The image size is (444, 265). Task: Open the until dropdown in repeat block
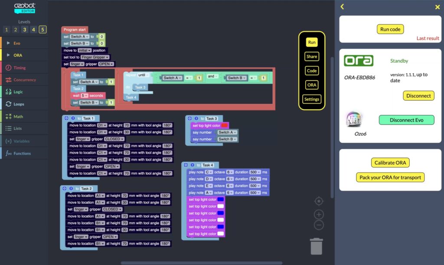coord(143,75)
